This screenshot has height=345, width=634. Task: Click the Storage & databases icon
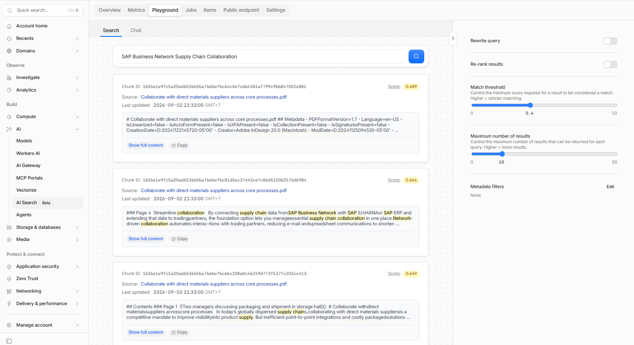tap(9, 227)
